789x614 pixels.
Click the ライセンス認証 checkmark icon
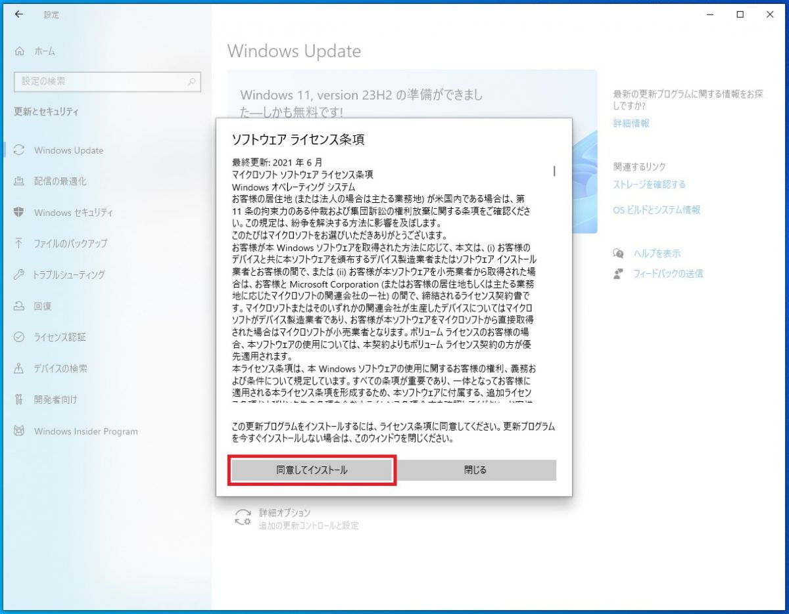[x=19, y=337]
